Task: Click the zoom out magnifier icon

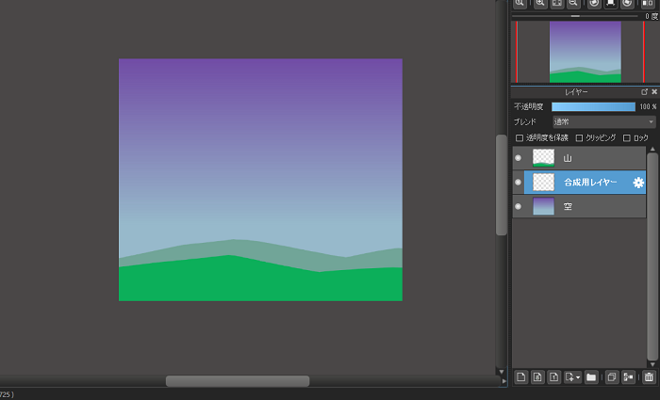Action: pyautogui.click(x=572, y=4)
